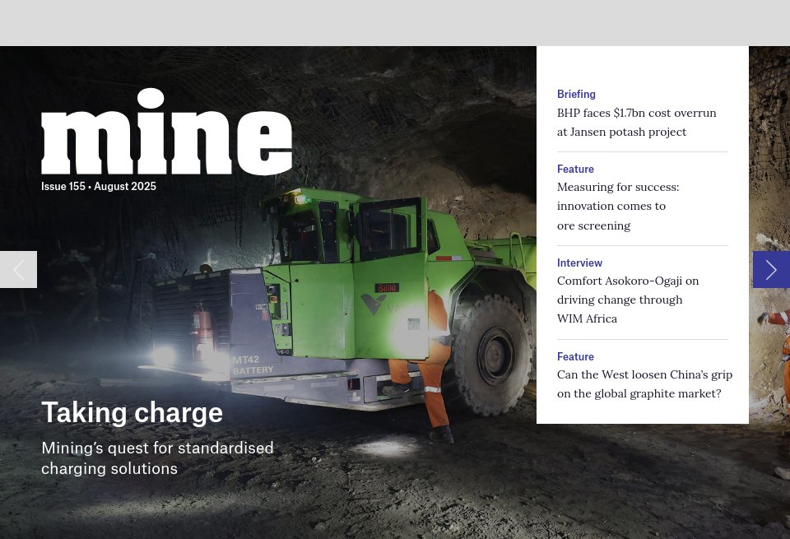Select the Issue 155 August 2025 text
The image size is (790, 539).
(x=99, y=186)
